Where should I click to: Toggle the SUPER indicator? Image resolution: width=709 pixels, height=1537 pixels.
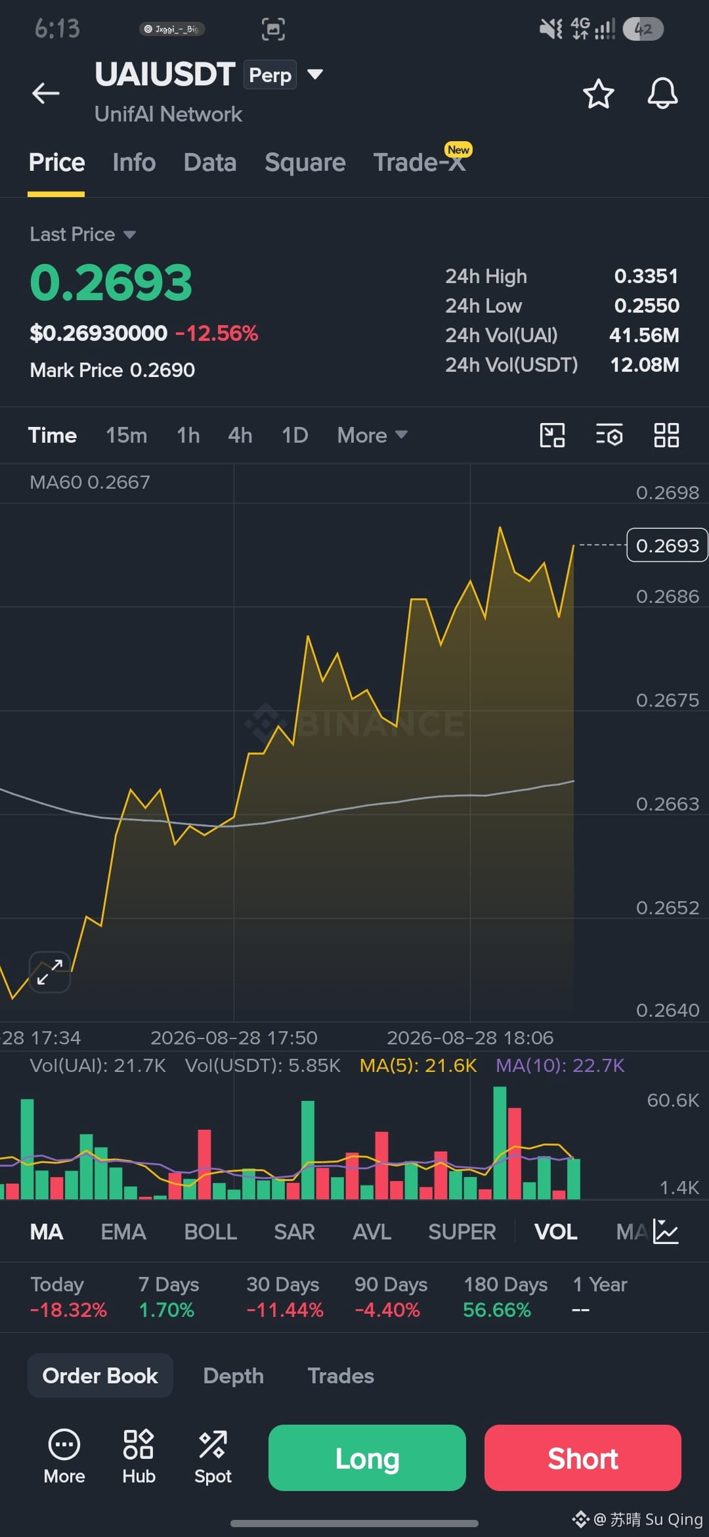[x=462, y=1232]
